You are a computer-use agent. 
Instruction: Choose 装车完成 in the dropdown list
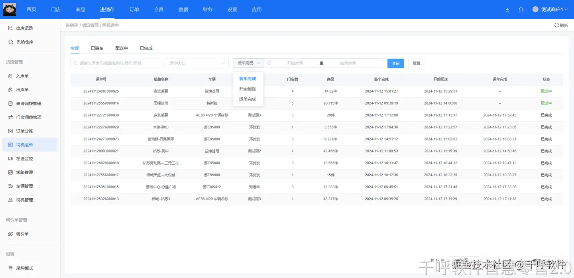(248, 79)
